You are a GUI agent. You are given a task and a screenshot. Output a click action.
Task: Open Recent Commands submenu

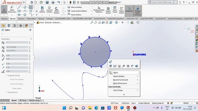[x=124, y=80]
